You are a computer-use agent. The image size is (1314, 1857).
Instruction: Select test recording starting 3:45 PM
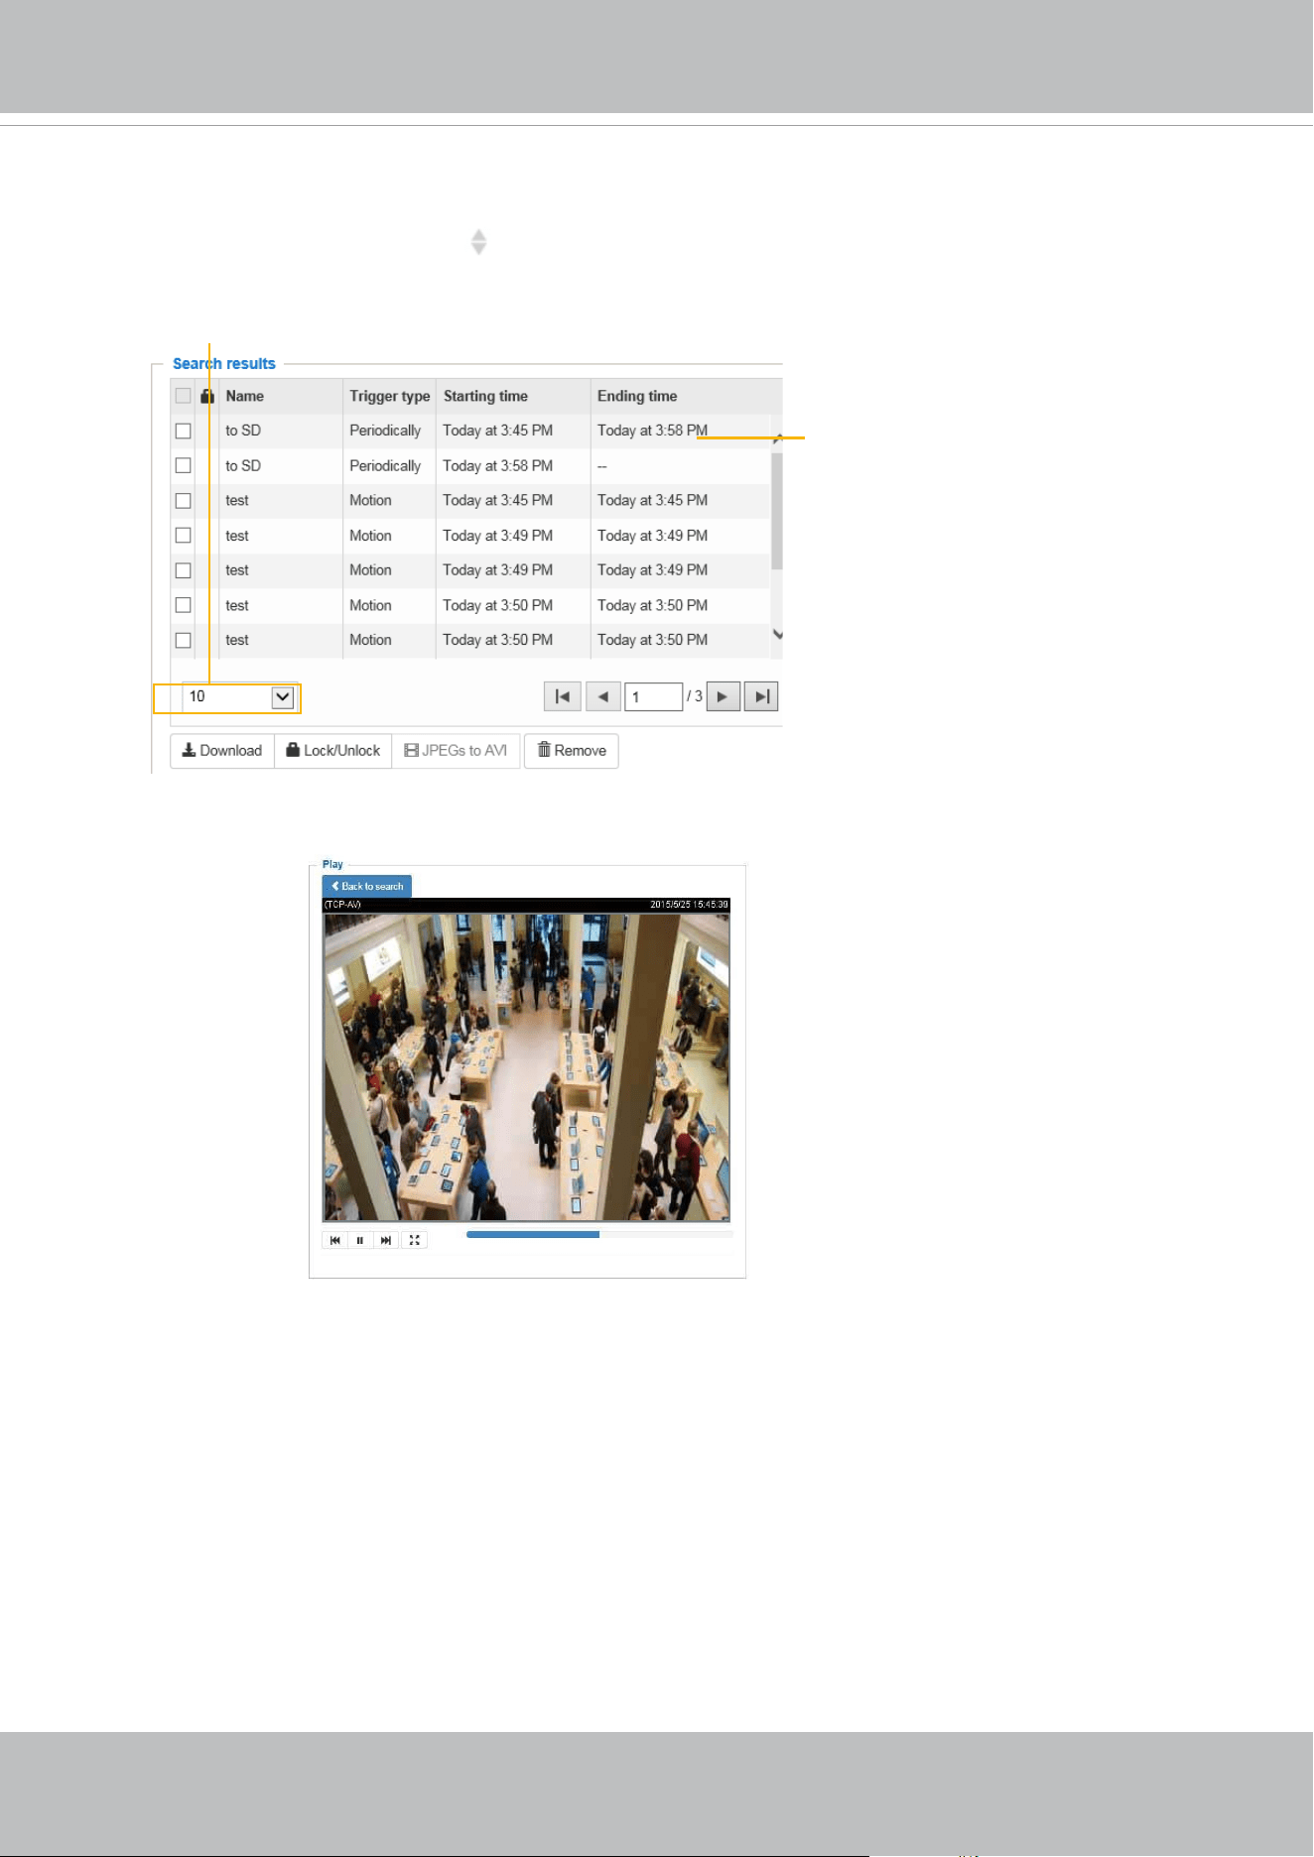(183, 501)
